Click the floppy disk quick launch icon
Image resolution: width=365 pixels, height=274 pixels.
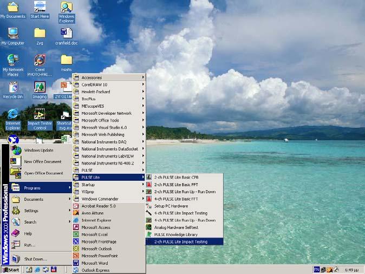(54, 270)
